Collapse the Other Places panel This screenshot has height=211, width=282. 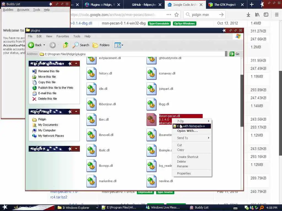(x=76, y=112)
